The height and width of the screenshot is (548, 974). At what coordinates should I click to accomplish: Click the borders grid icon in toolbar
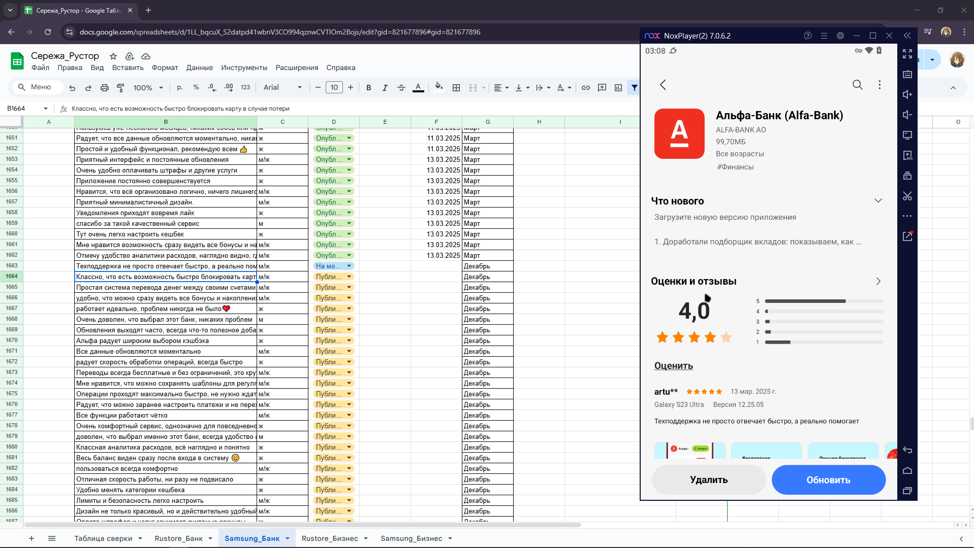point(456,88)
